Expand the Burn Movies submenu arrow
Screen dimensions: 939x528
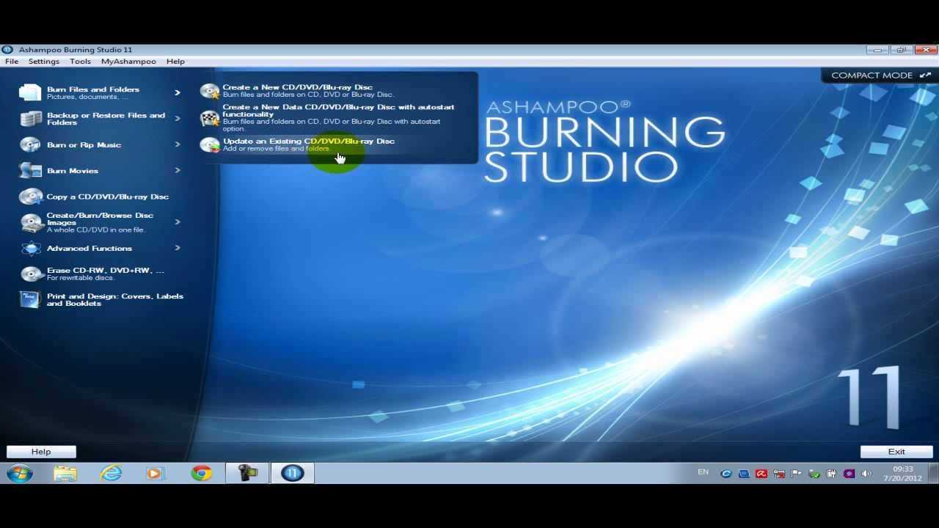177,170
